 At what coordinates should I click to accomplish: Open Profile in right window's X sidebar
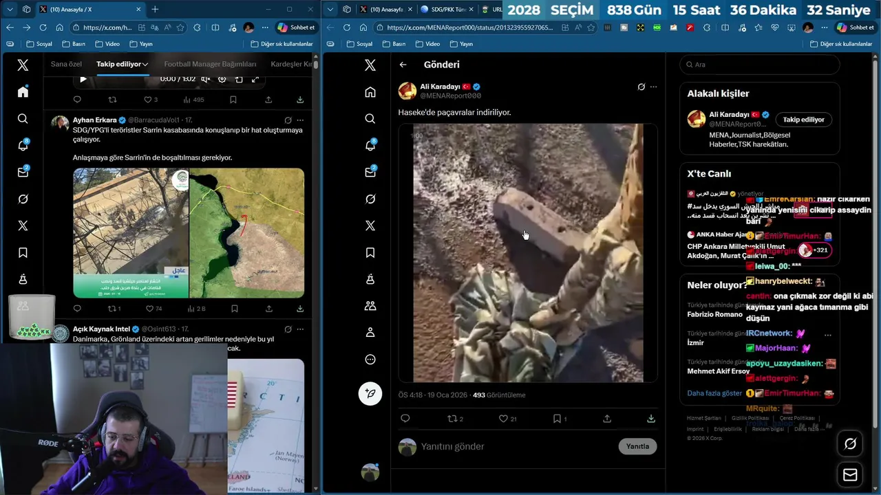(370, 333)
